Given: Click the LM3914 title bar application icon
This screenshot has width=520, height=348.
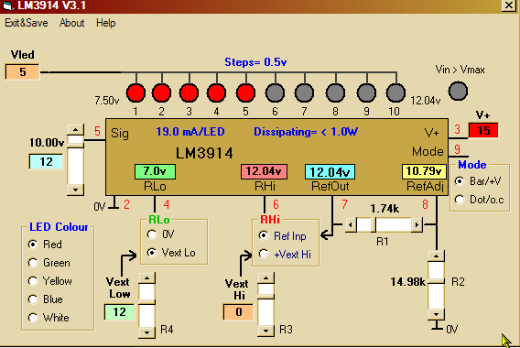Looking at the screenshot, I should coord(7,5).
